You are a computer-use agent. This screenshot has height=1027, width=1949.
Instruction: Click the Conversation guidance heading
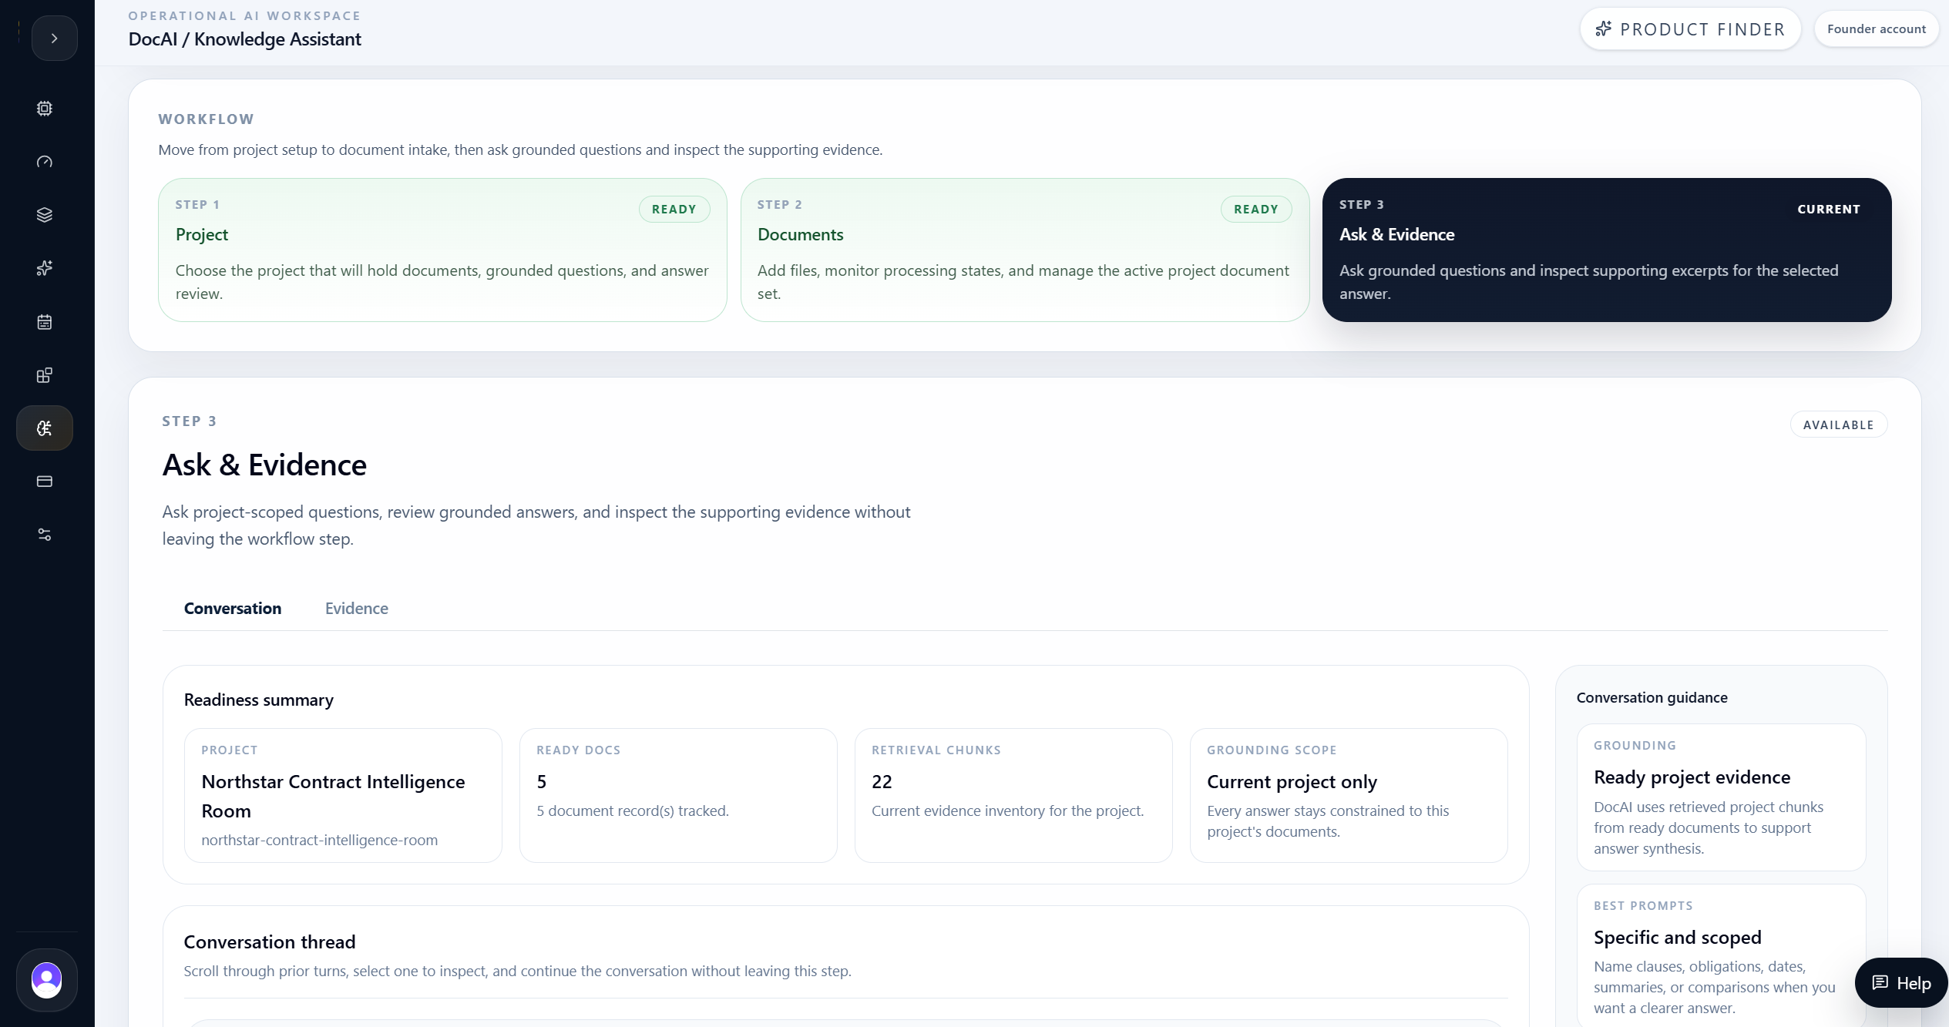(1652, 698)
